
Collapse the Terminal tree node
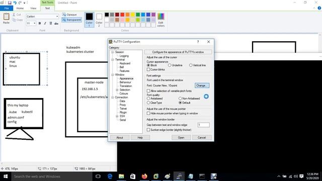tap(113, 60)
